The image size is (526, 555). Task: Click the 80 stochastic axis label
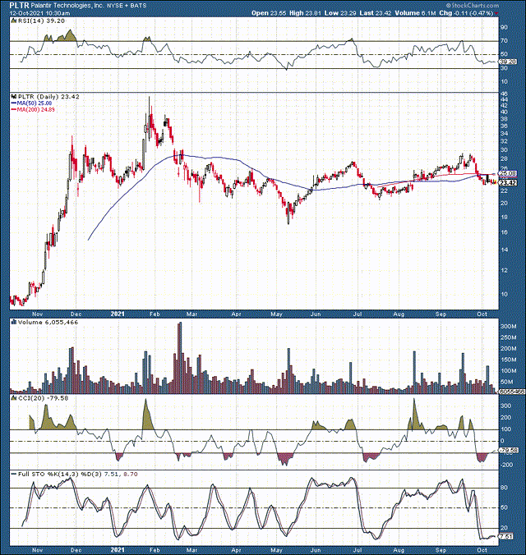point(503,488)
